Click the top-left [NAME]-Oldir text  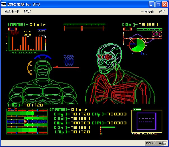(27, 25)
